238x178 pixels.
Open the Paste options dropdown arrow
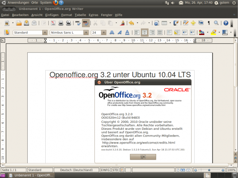pyautogui.click(x=116, y=23)
